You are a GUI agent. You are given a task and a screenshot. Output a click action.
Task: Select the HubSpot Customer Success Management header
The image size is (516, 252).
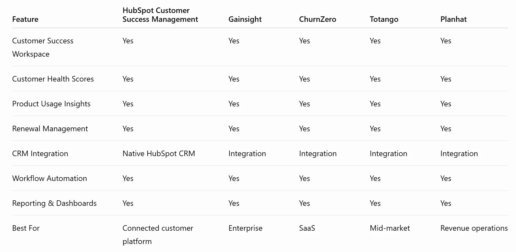tap(160, 15)
